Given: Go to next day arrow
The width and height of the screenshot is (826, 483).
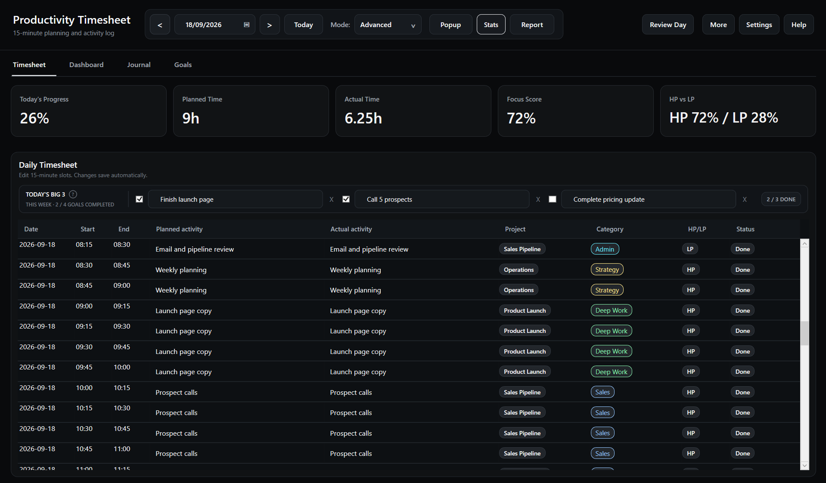Looking at the screenshot, I should (x=270, y=25).
